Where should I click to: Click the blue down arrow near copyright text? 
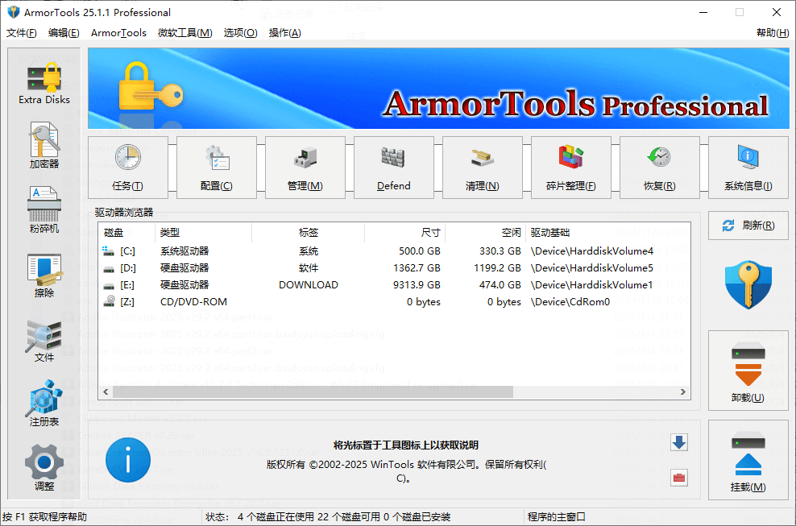coord(678,442)
